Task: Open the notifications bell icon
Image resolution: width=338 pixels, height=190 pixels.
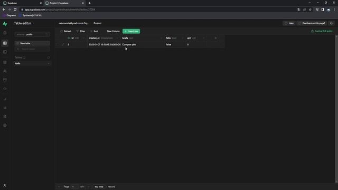Action: click(331, 23)
